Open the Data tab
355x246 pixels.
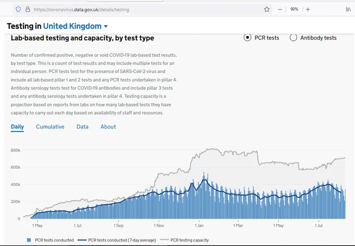[82, 126]
